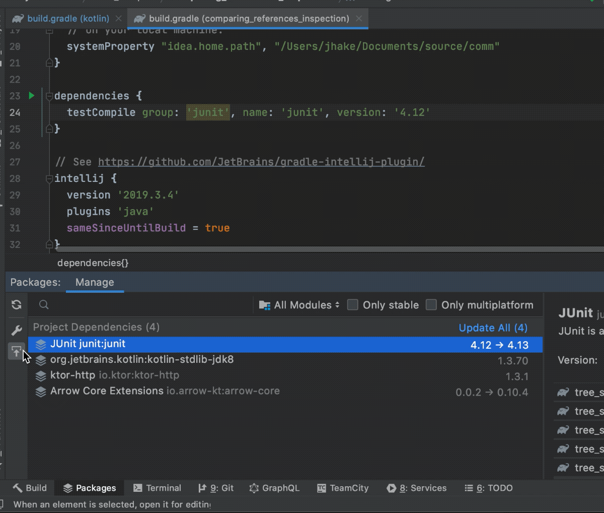
Task: Click kotlin-stdlib-jdk8 package layers icon
Action: tap(41, 360)
